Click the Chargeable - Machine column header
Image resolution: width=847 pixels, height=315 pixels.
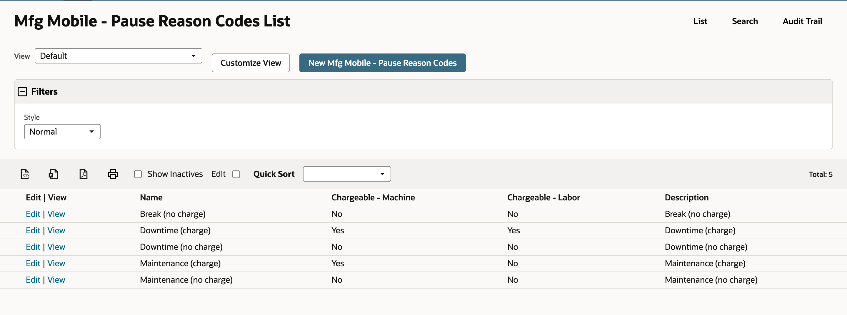373,197
